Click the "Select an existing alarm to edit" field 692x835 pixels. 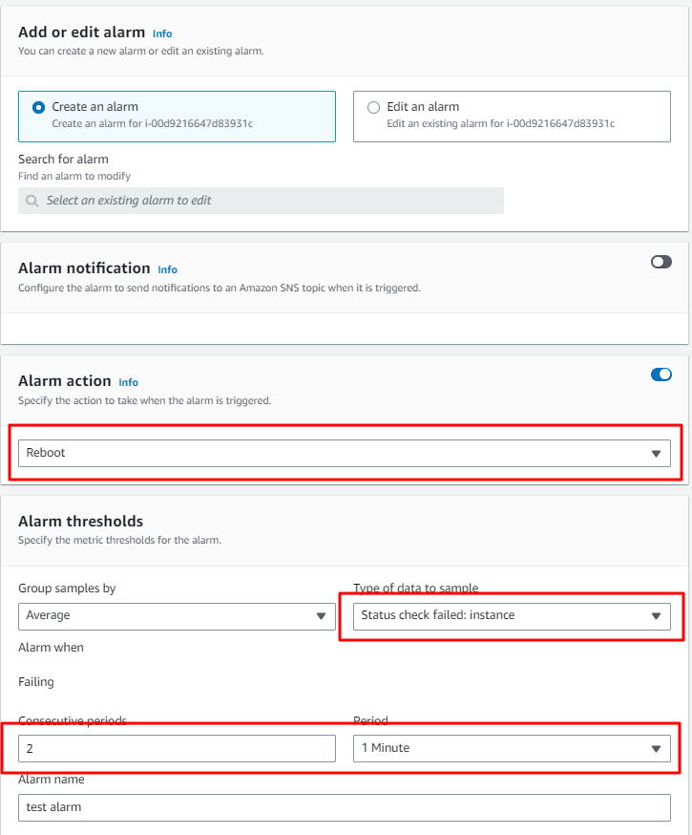click(261, 200)
